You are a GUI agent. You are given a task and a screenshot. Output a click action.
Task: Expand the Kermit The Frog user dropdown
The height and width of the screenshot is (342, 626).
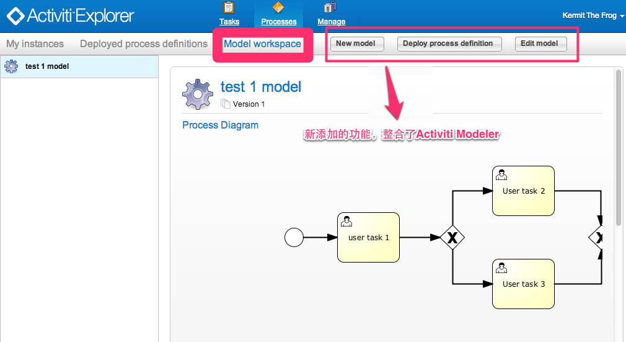click(593, 16)
